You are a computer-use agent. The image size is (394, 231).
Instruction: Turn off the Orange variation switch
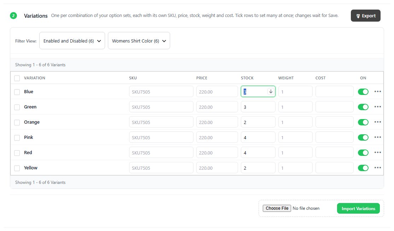coord(363,122)
